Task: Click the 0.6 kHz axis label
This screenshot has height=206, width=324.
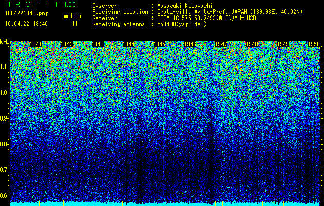Action: pos(4,196)
